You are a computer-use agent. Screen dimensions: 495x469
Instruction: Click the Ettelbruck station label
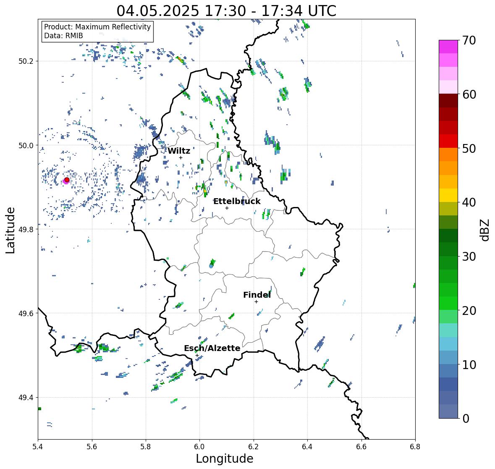(237, 202)
